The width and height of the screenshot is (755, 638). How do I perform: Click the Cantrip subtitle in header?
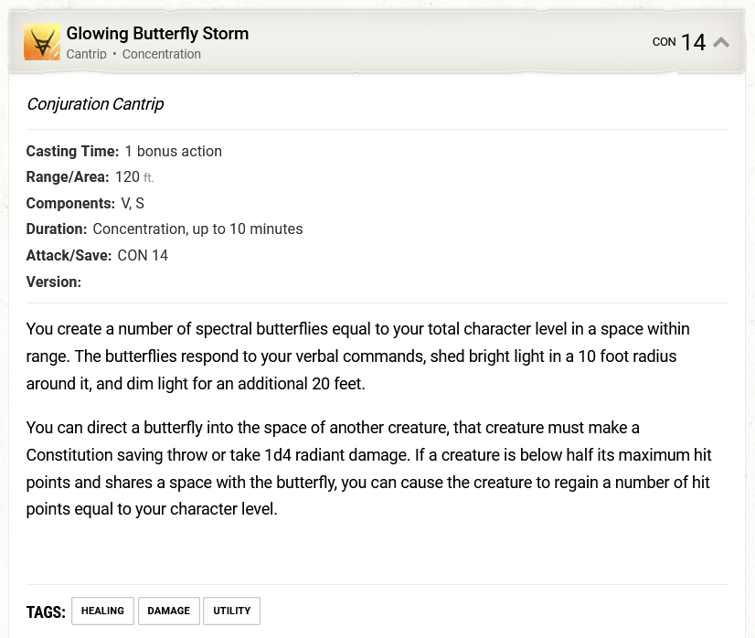click(x=86, y=54)
